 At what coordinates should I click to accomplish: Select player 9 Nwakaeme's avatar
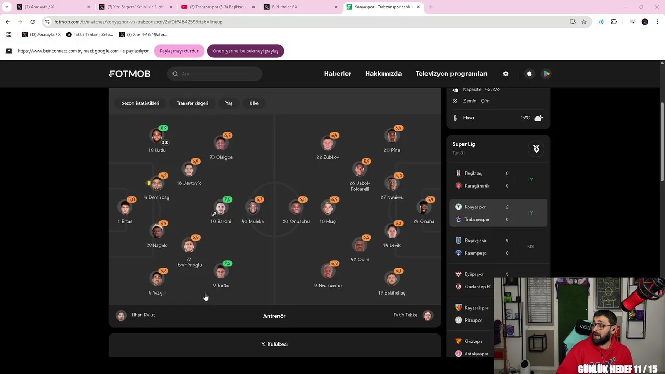(x=328, y=272)
